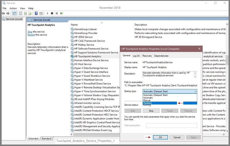Click the Start Service play icon in toolbar
Screen dimensions: 230x146
pos(47,13)
